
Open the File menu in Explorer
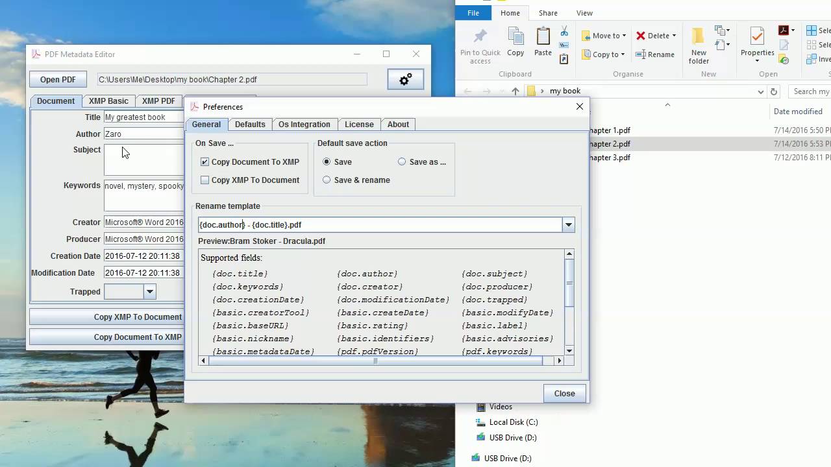(x=473, y=13)
